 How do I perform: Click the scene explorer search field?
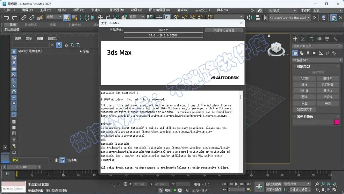click(x=31, y=45)
